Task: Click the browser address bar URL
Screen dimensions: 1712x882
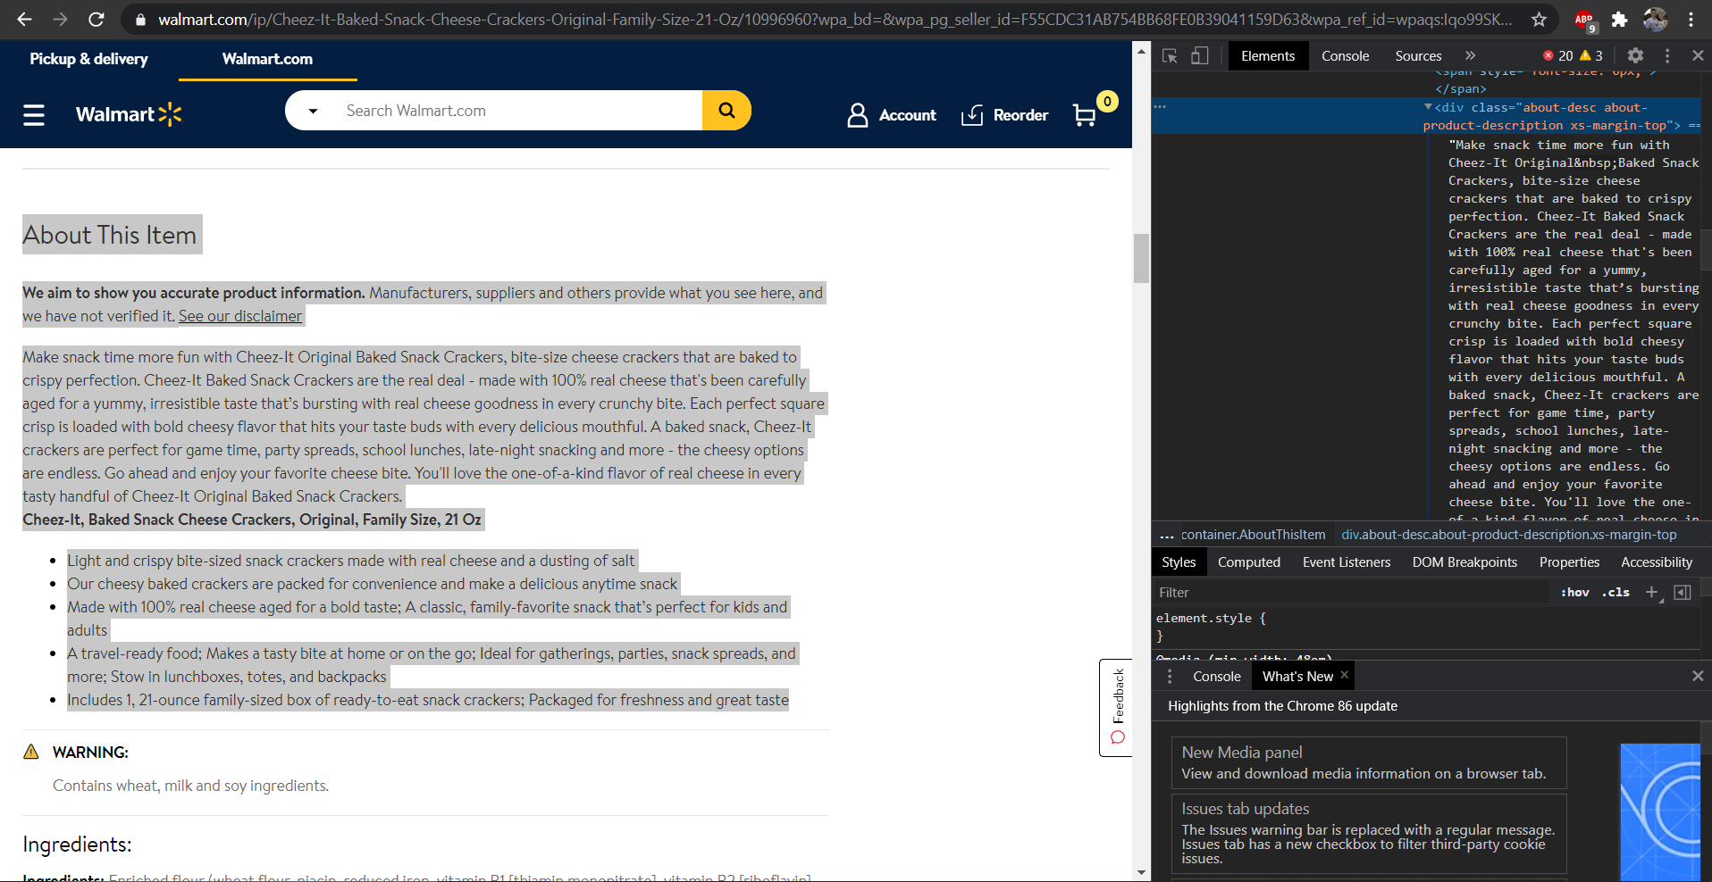Action: [x=835, y=19]
